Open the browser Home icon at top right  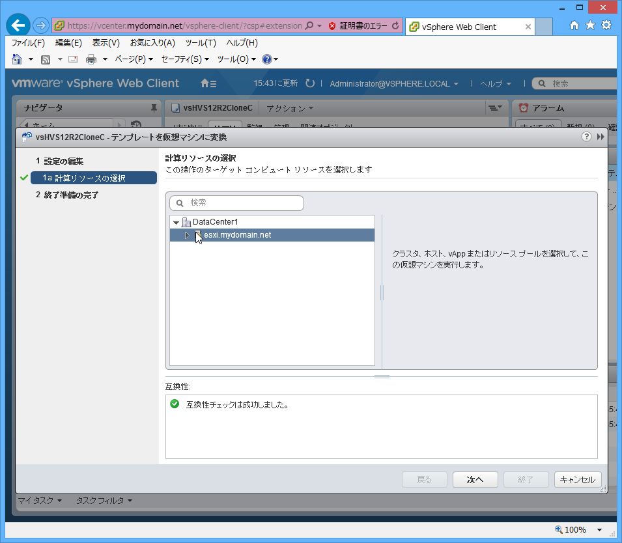pyautogui.click(x=574, y=25)
